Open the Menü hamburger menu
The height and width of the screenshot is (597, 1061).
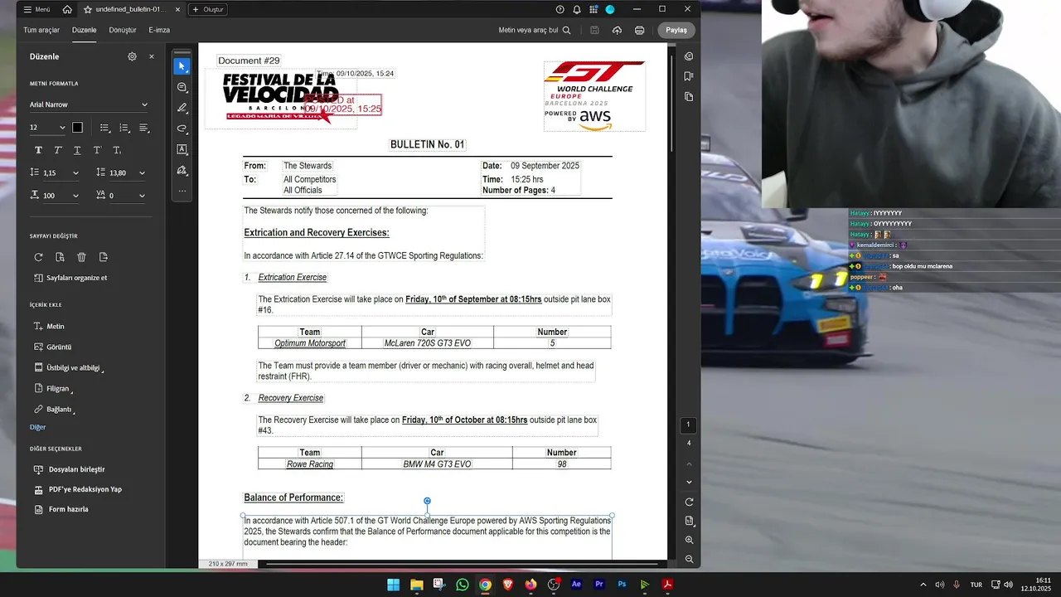tap(36, 9)
